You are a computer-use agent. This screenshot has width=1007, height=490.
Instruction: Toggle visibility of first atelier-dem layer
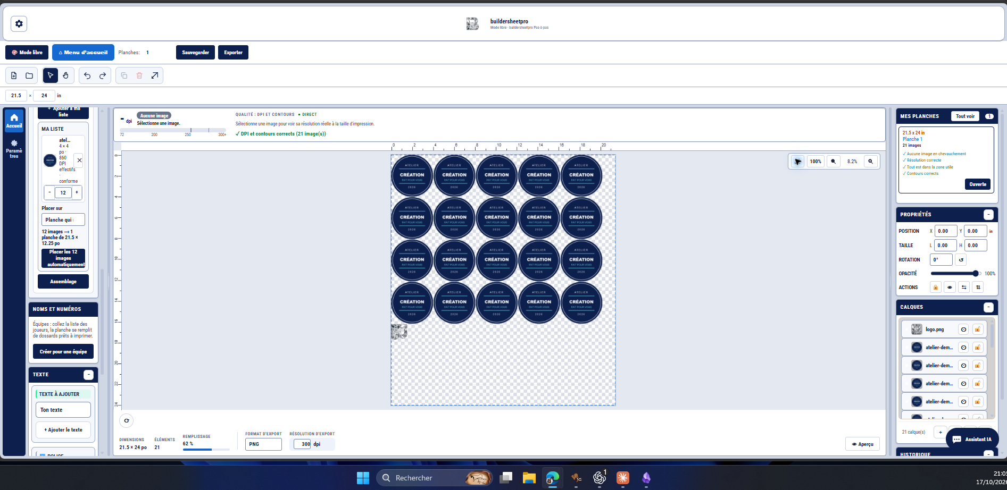coord(963,348)
